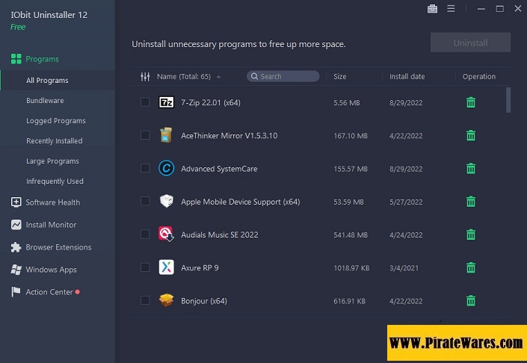Open the toolbox icon in title bar
This screenshot has height=363, width=527.
[432, 9]
